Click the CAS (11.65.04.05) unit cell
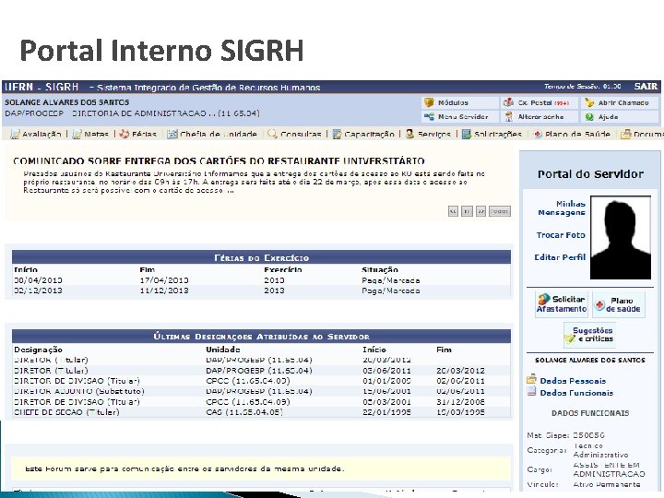Image resolution: width=664 pixels, height=498 pixels. [243, 412]
